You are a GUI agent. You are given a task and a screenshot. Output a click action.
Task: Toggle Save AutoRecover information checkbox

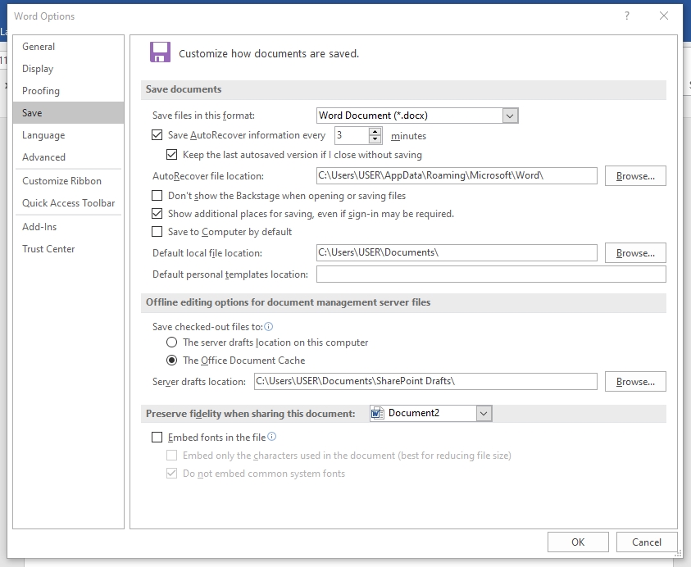[x=158, y=136]
